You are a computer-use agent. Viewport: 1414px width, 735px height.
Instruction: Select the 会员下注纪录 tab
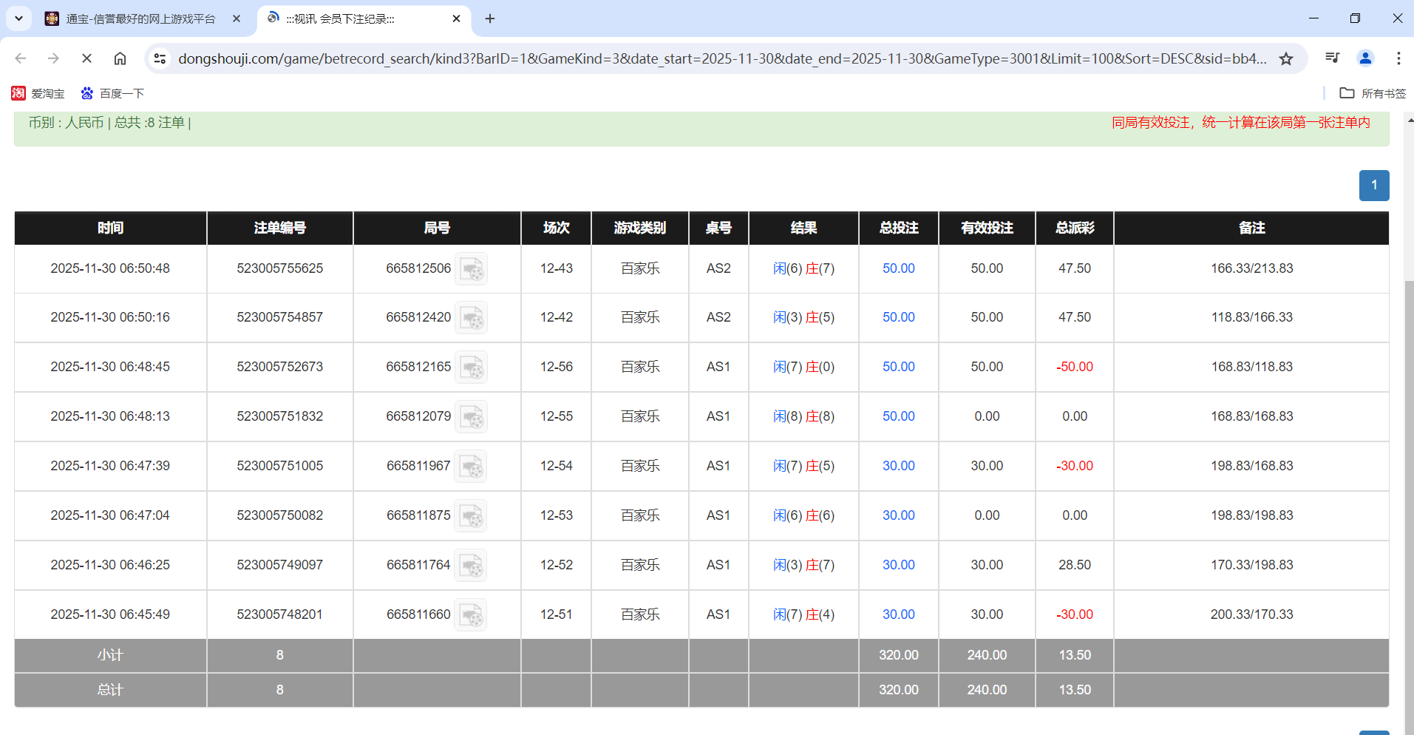pyautogui.click(x=355, y=18)
